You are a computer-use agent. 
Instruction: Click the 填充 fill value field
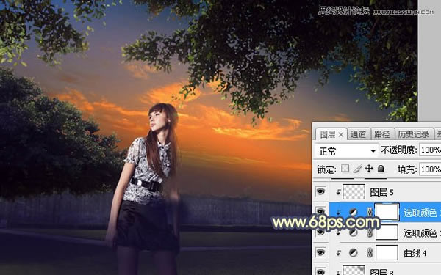[x=430, y=169]
